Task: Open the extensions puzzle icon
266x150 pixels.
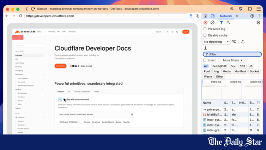Action: click(250, 9)
